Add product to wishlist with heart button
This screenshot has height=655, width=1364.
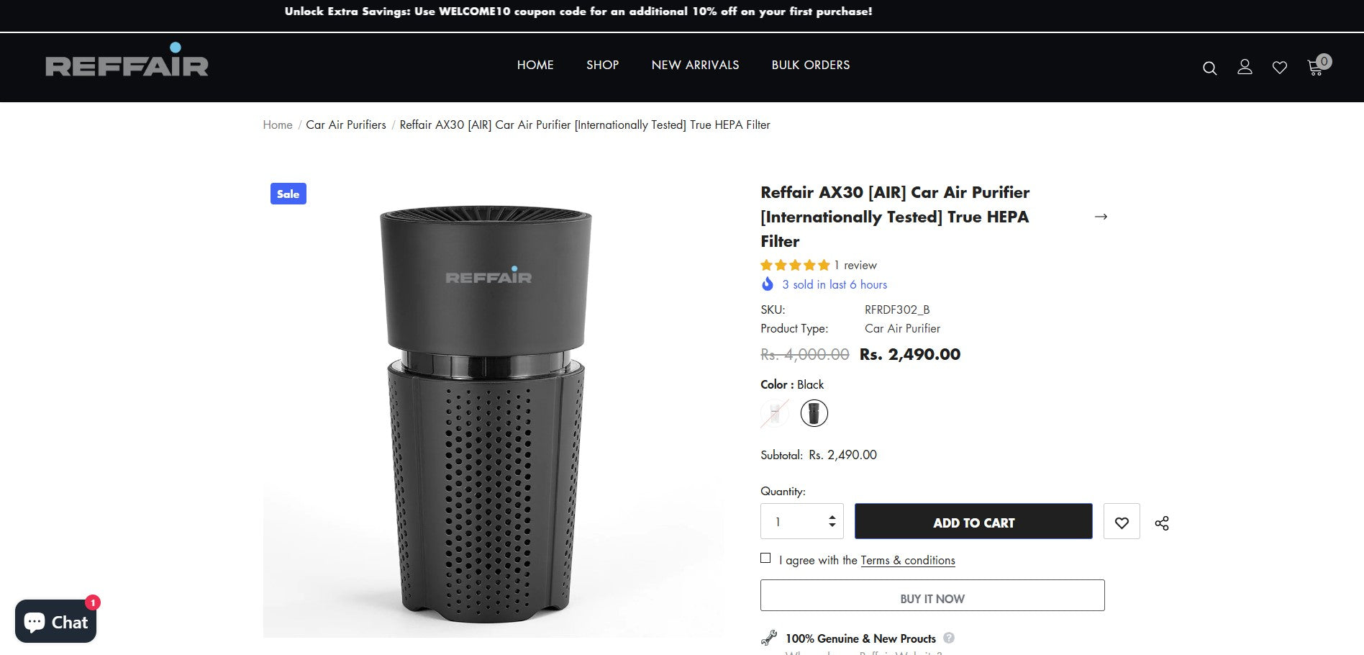pos(1122,523)
